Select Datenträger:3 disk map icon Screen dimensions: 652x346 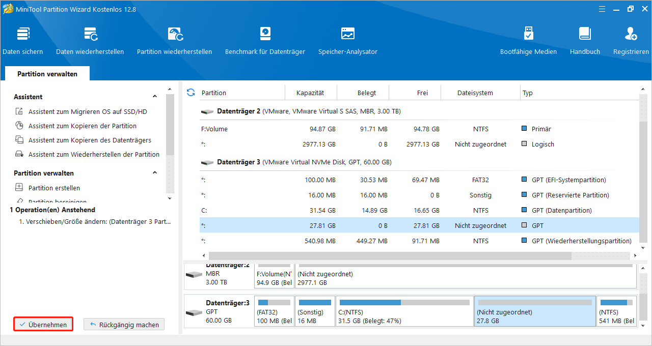(194, 311)
